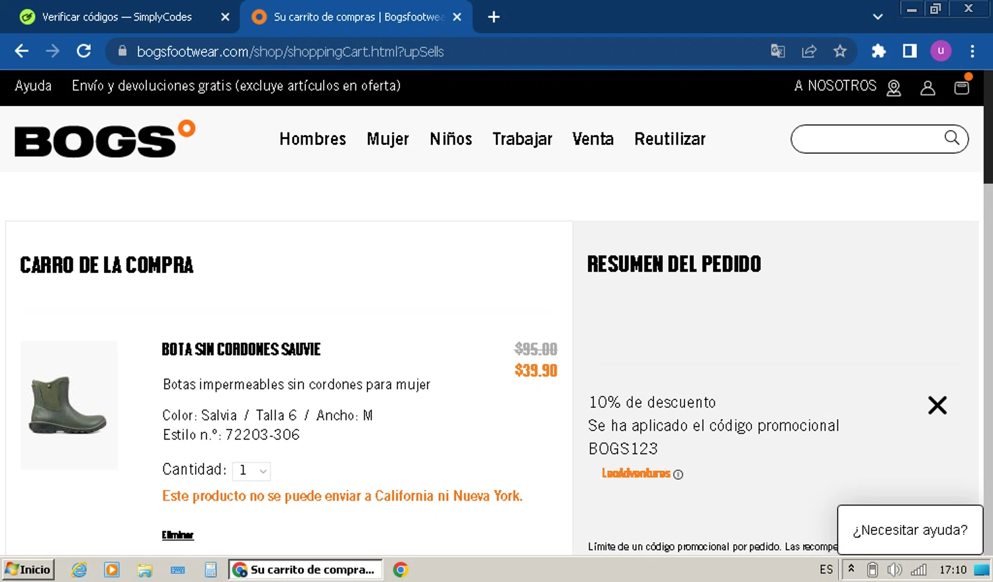The image size is (993, 582).
Task: Open the Mujer menu
Action: click(388, 139)
